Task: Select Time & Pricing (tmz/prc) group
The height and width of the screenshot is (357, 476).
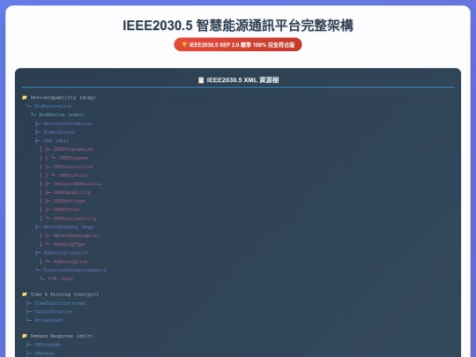Action: (x=64, y=294)
